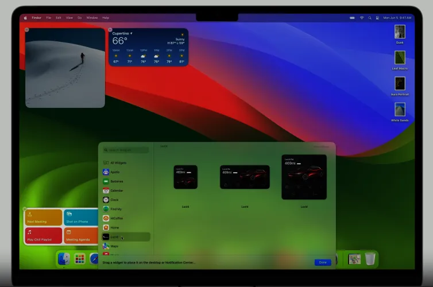Image resolution: width=433 pixels, height=287 pixels.
Task: Open Calendar widgets in the sidebar
Action: 116,190
